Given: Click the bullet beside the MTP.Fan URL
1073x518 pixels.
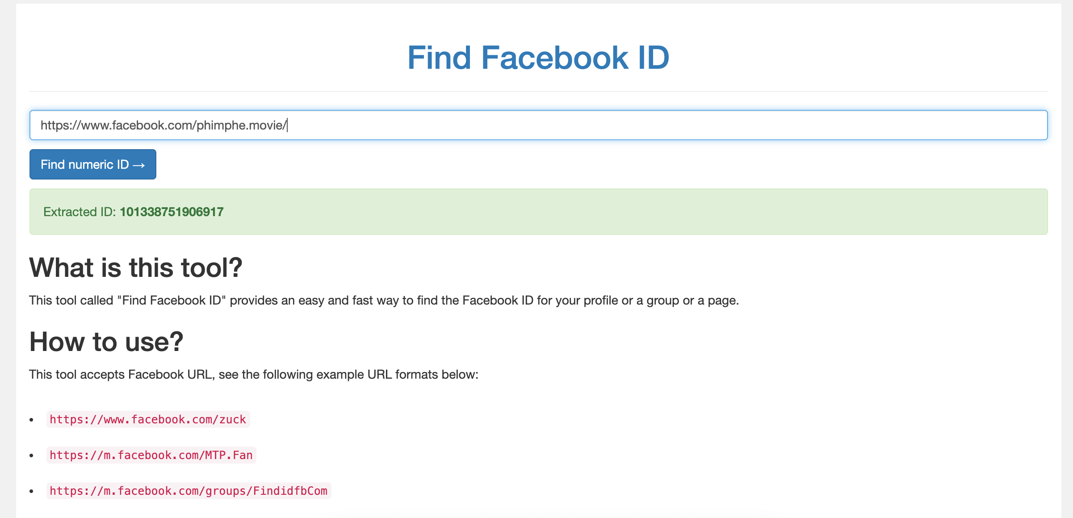Looking at the screenshot, I should pyautogui.click(x=31, y=455).
